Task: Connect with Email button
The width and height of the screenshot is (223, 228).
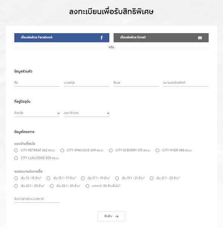Action: click(161, 38)
